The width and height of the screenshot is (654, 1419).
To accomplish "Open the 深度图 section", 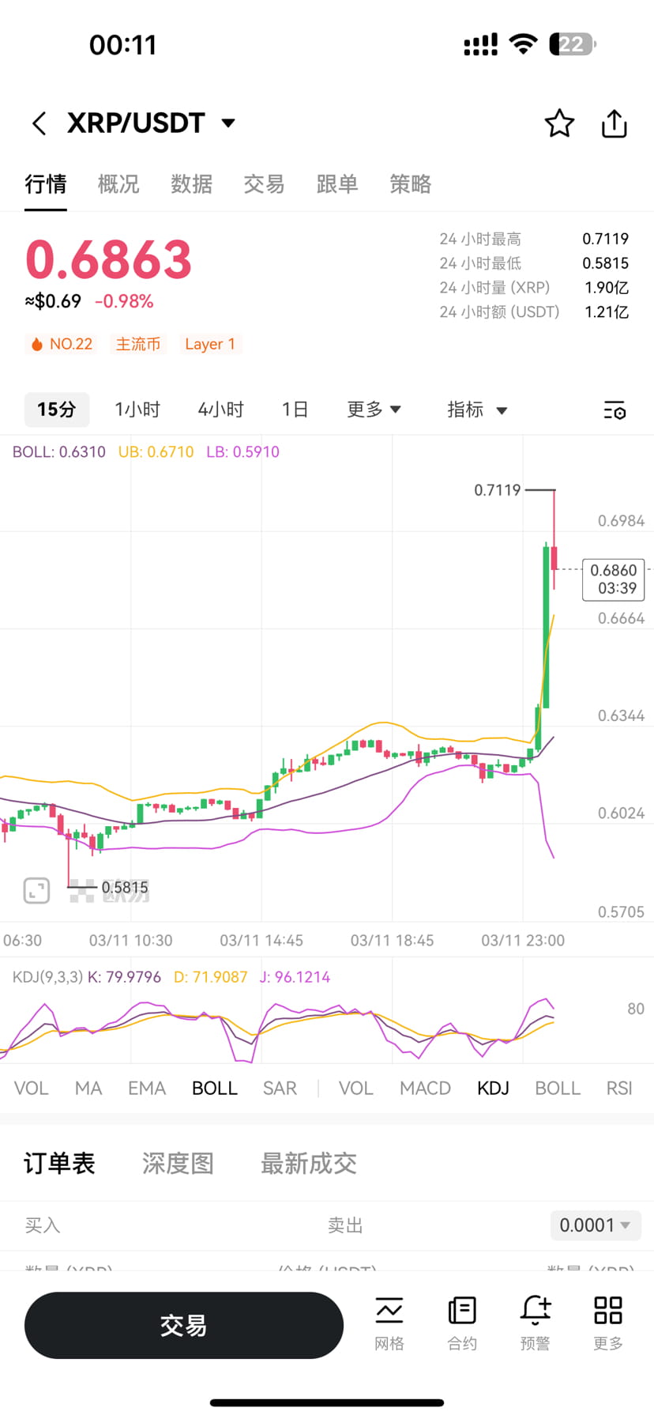I will click(178, 1164).
